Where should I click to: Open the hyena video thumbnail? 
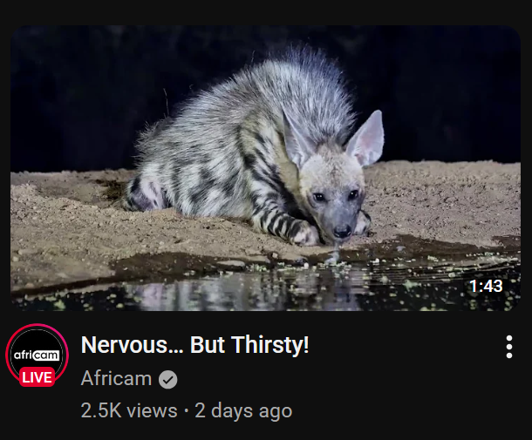coord(265,168)
